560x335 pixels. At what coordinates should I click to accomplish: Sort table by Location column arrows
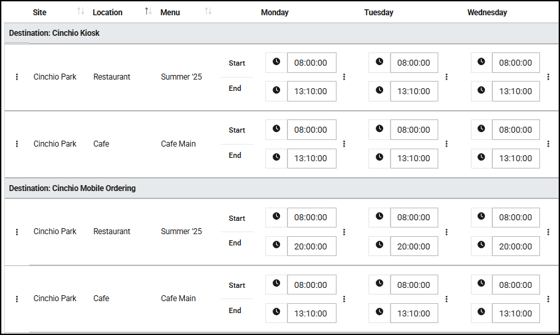click(148, 11)
